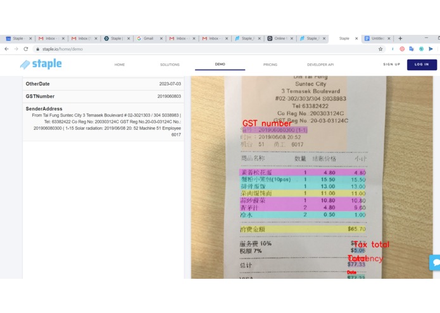
Task: Open the PRICING nav item
Action: tap(270, 65)
